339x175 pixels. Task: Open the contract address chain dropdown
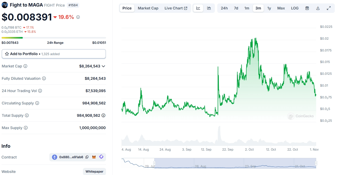[x=55, y=157]
